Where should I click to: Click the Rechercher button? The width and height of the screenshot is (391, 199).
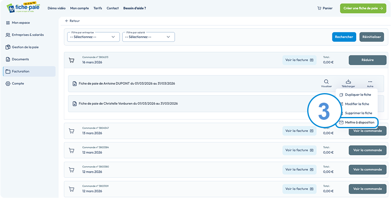[x=344, y=37]
